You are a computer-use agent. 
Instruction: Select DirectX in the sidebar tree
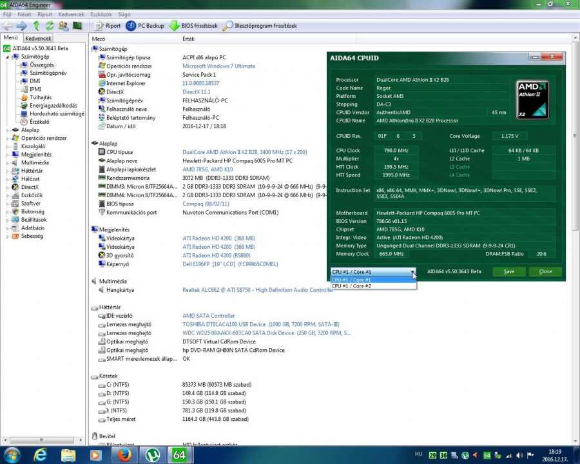pyautogui.click(x=30, y=188)
